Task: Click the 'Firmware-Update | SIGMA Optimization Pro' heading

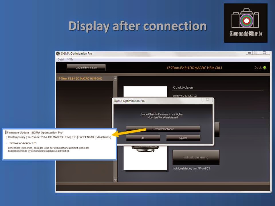Action: [x=35, y=132]
